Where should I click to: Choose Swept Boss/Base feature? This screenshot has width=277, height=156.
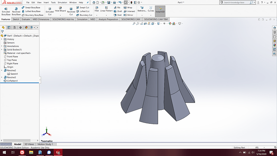(x=31, y=8)
